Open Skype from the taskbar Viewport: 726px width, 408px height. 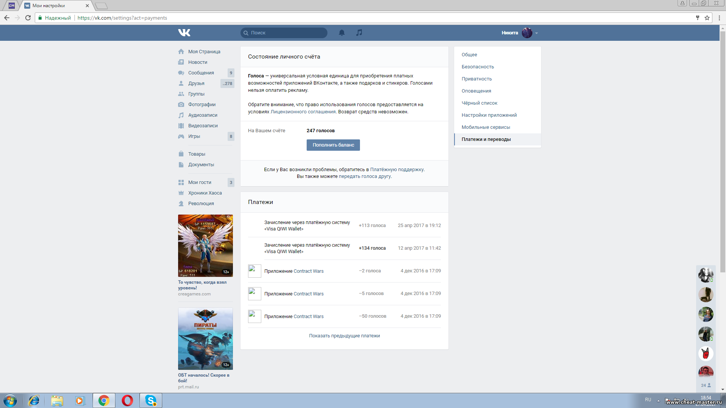(151, 400)
